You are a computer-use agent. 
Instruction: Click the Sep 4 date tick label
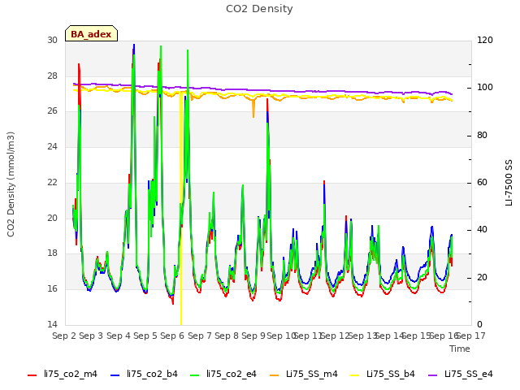(119, 336)
